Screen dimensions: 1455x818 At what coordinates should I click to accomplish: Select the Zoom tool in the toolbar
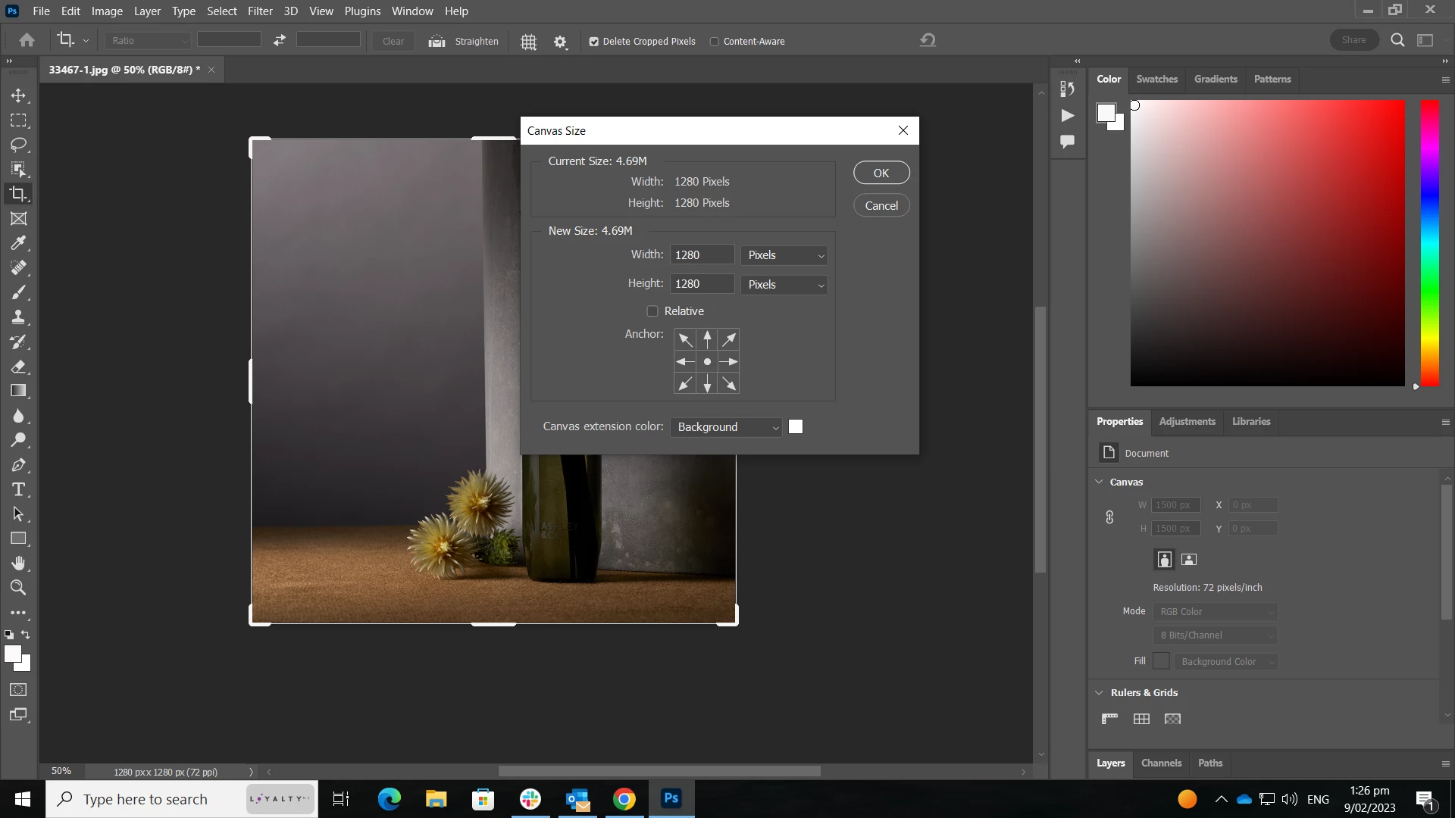(x=18, y=588)
